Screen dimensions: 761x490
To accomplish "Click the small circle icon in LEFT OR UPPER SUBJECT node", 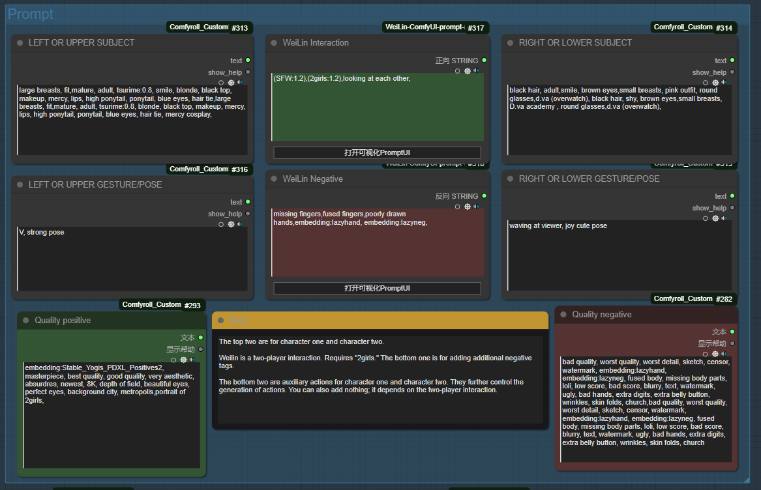I will (221, 83).
